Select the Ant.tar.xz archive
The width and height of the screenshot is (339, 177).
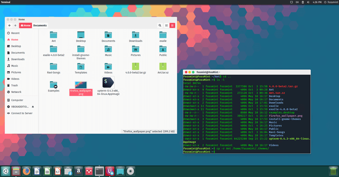[163, 67]
